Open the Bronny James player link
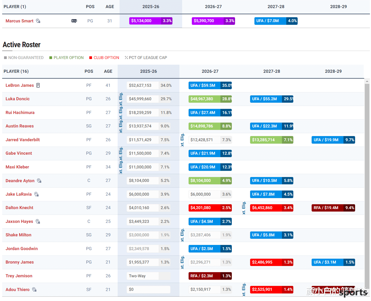Image resolution: width=371 pixels, height=301 pixels. coord(20,262)
